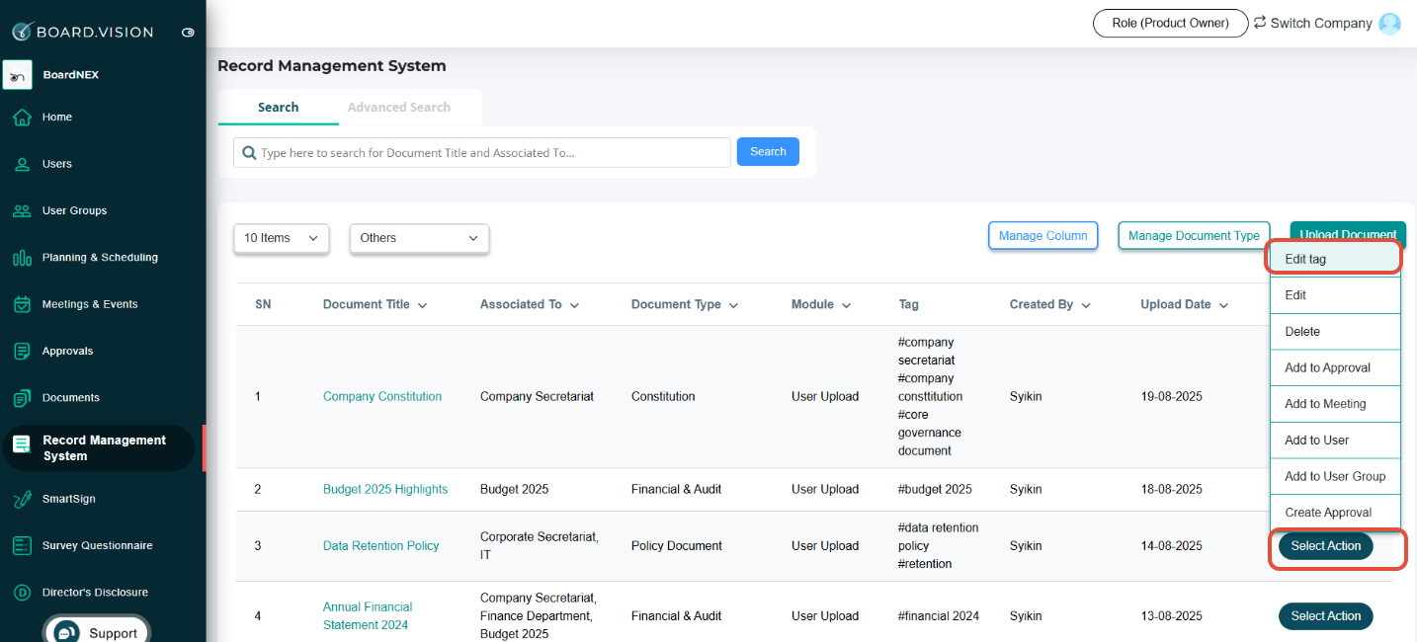Click the Record Management System page heading
The width and height of the screenshot is (1417, 642).
pyautogui.click(x=332, y=66)
